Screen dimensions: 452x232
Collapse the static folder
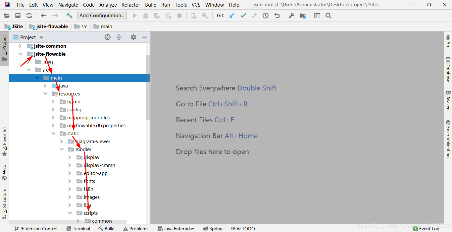pyautogui.click(x=53, y=134)
